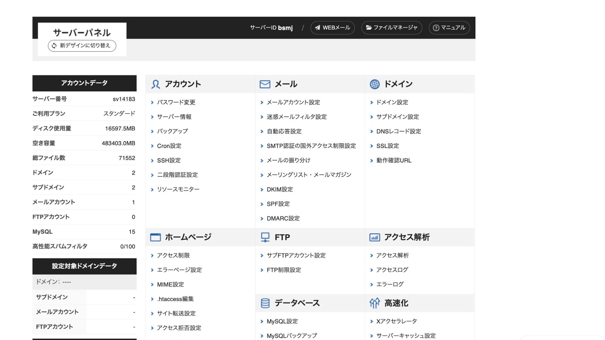The width and height of the screenshot is (605, 340).
Task: Open 自動応答設定 link
Action: pos(284,131)
